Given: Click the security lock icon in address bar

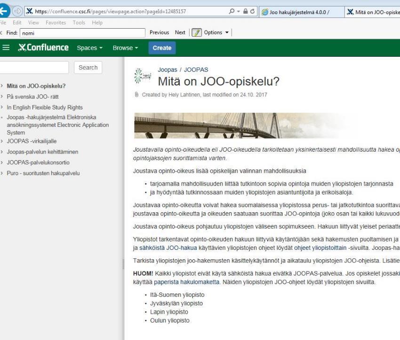Looking at the screenshot, I should coord(245,11).
